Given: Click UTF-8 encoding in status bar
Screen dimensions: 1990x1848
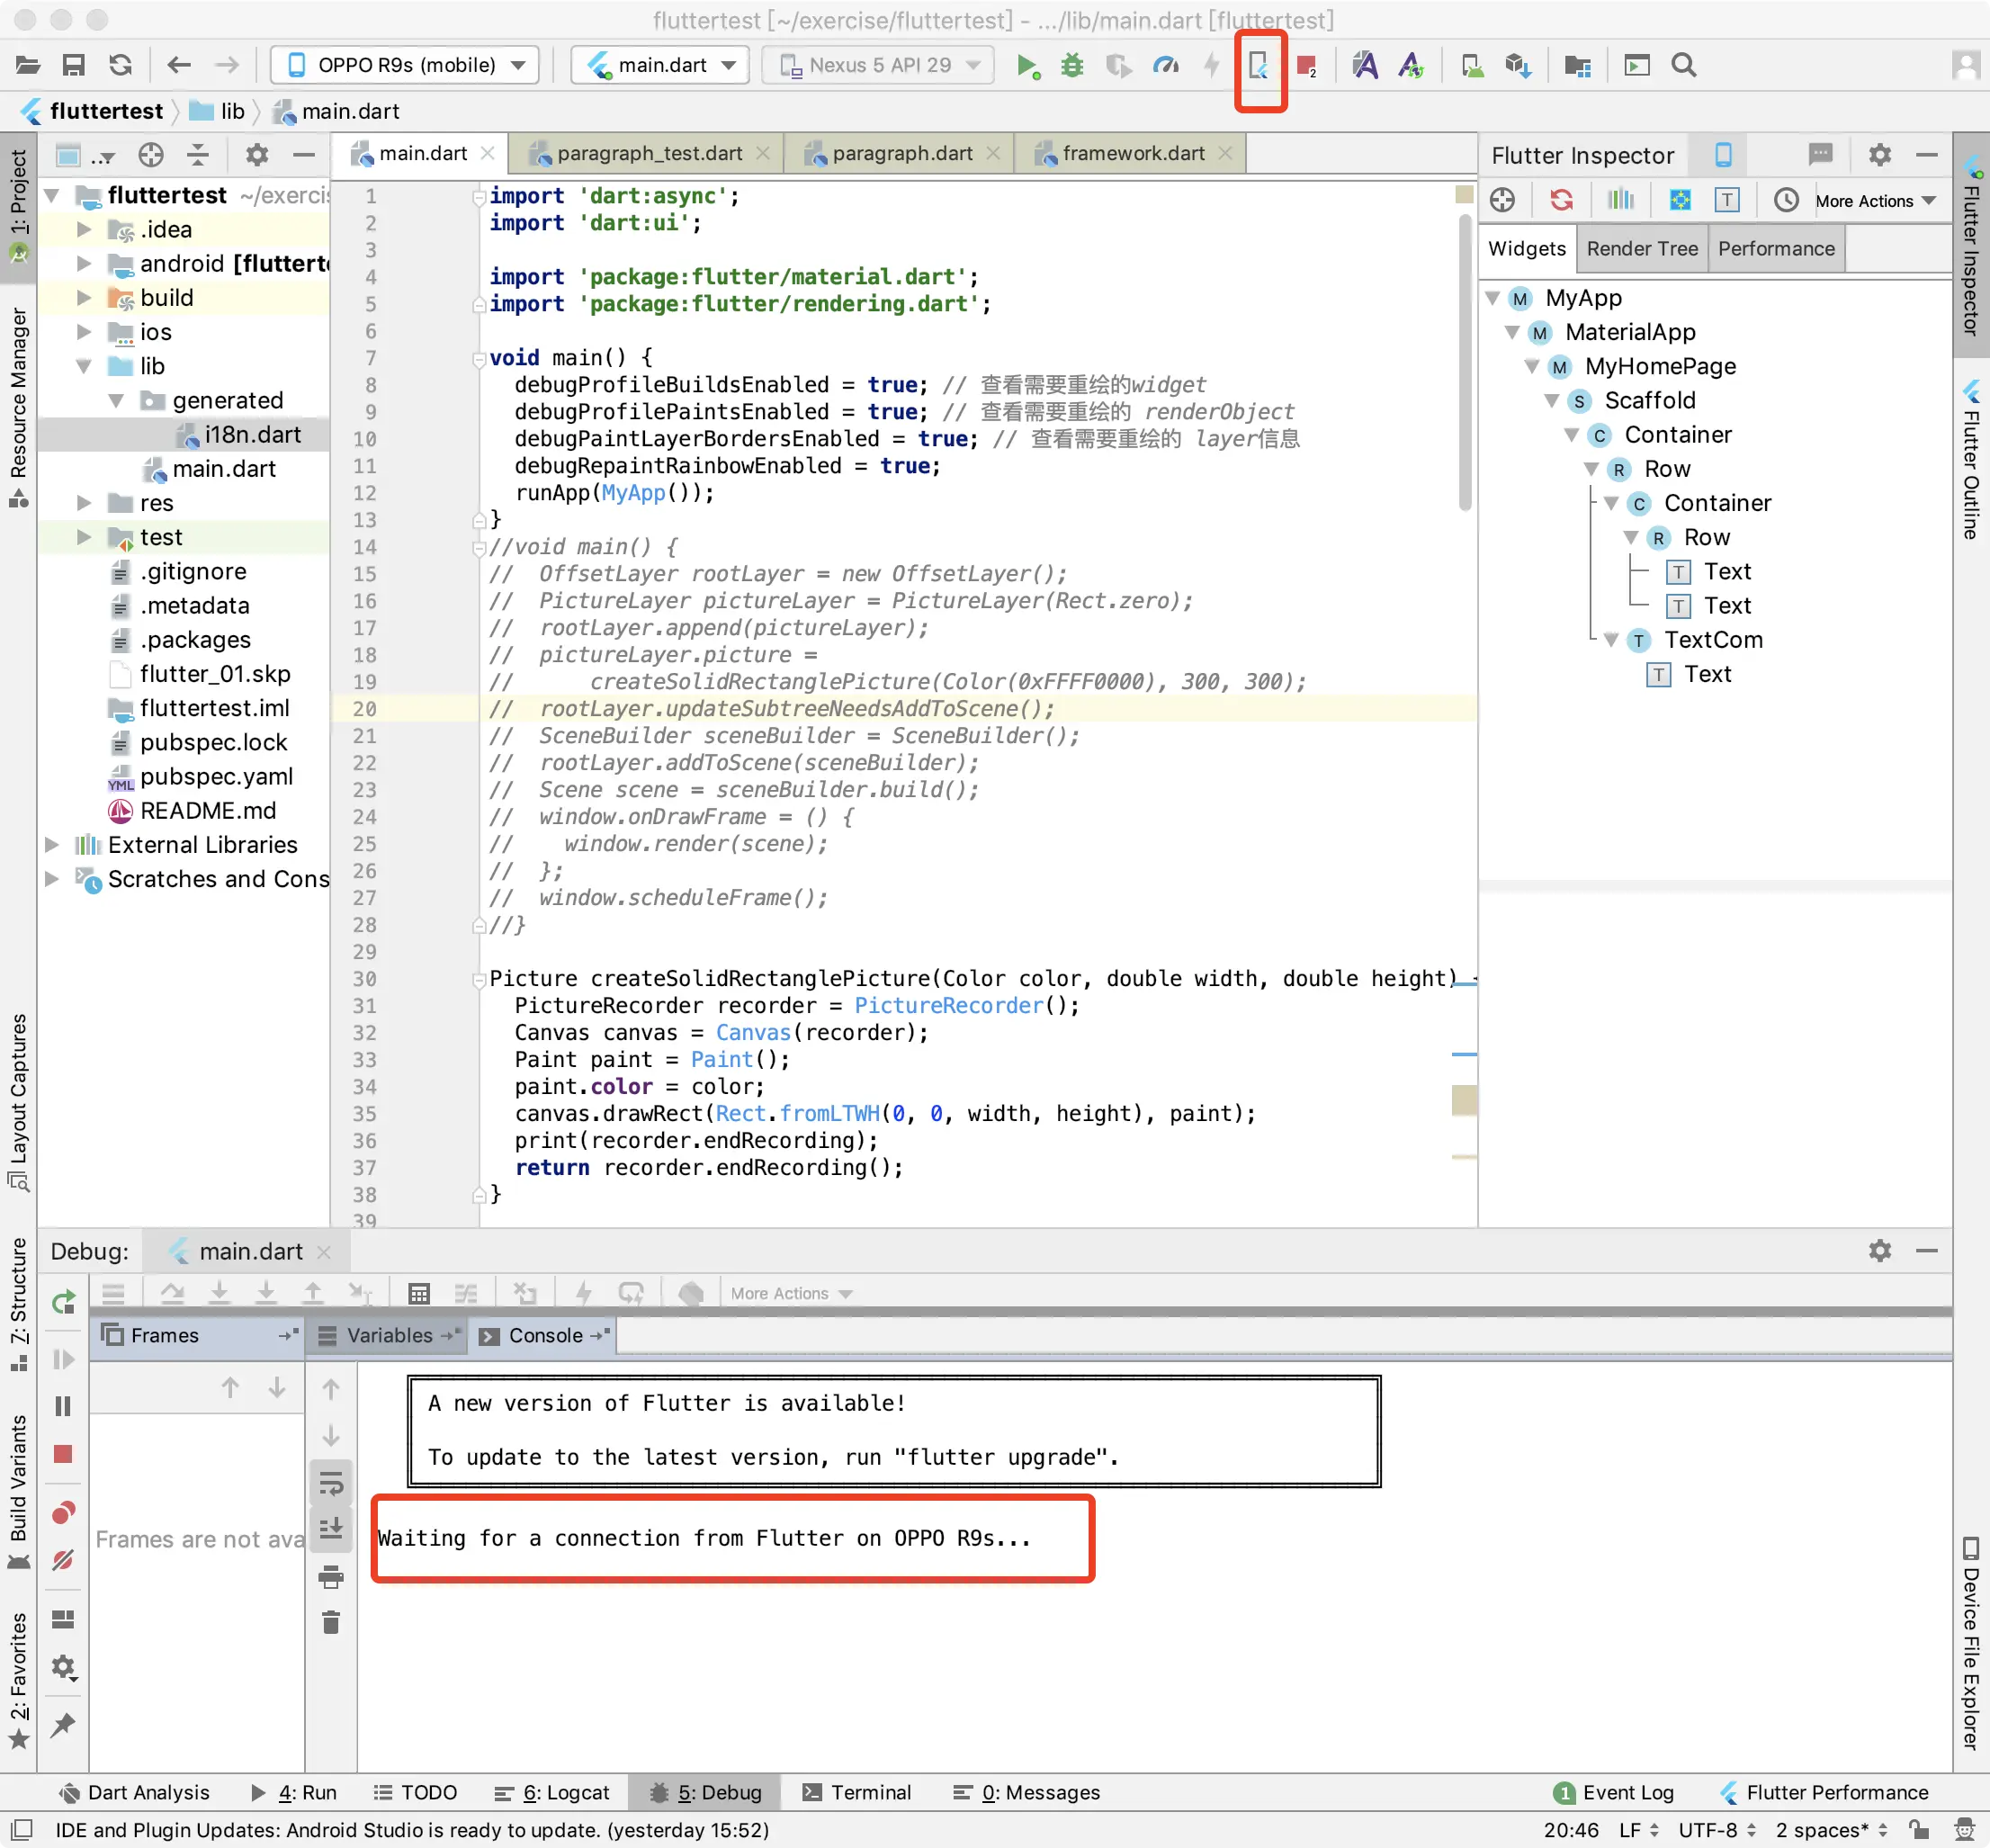Looking at the screenshot, I should coord(1717,1830).
